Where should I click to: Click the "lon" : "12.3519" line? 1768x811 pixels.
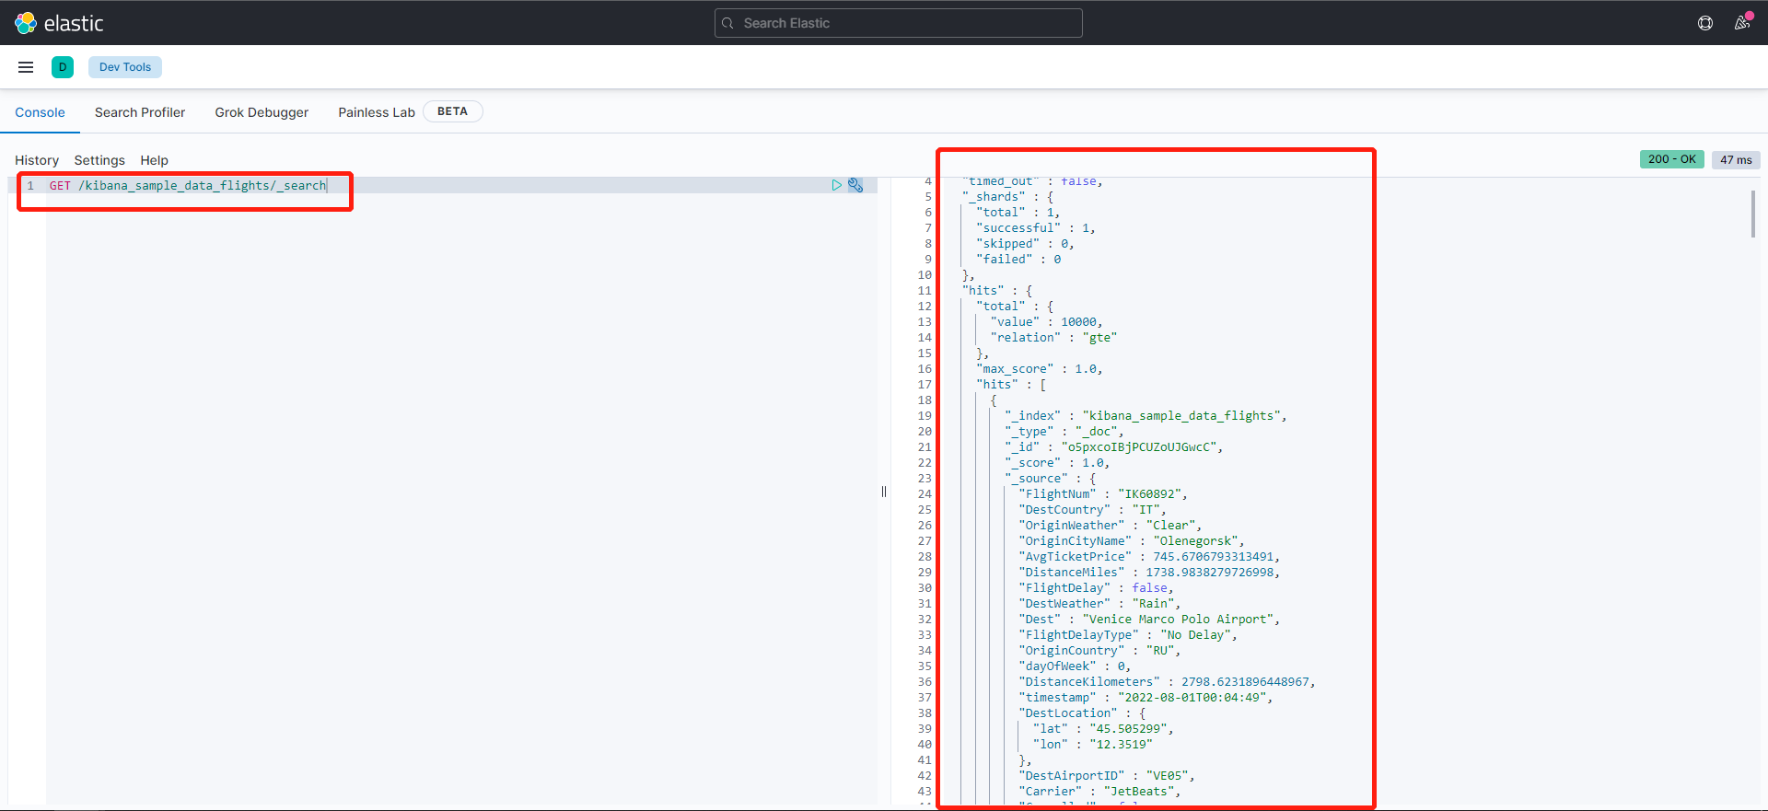1093,745
